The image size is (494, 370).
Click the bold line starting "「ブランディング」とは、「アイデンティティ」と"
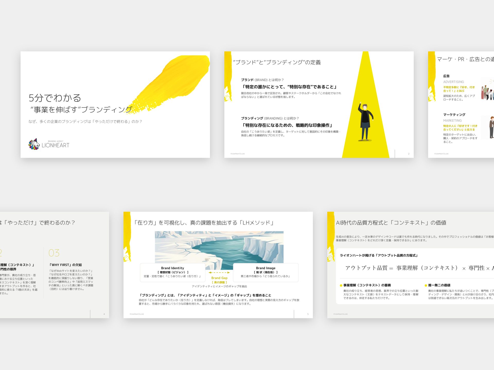(205, 295)
